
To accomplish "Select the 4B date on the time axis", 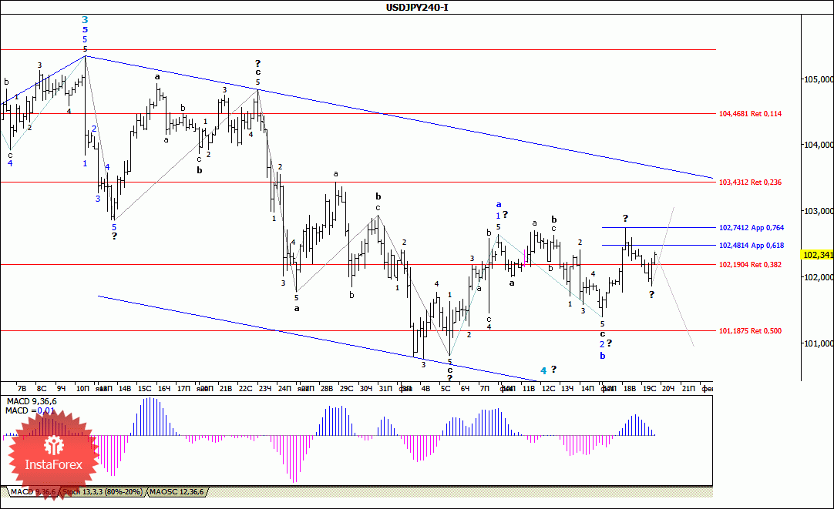I will click(x=425, y=389).
